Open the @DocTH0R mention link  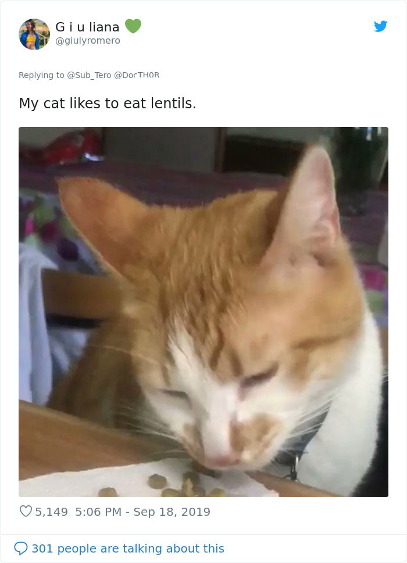137,75
